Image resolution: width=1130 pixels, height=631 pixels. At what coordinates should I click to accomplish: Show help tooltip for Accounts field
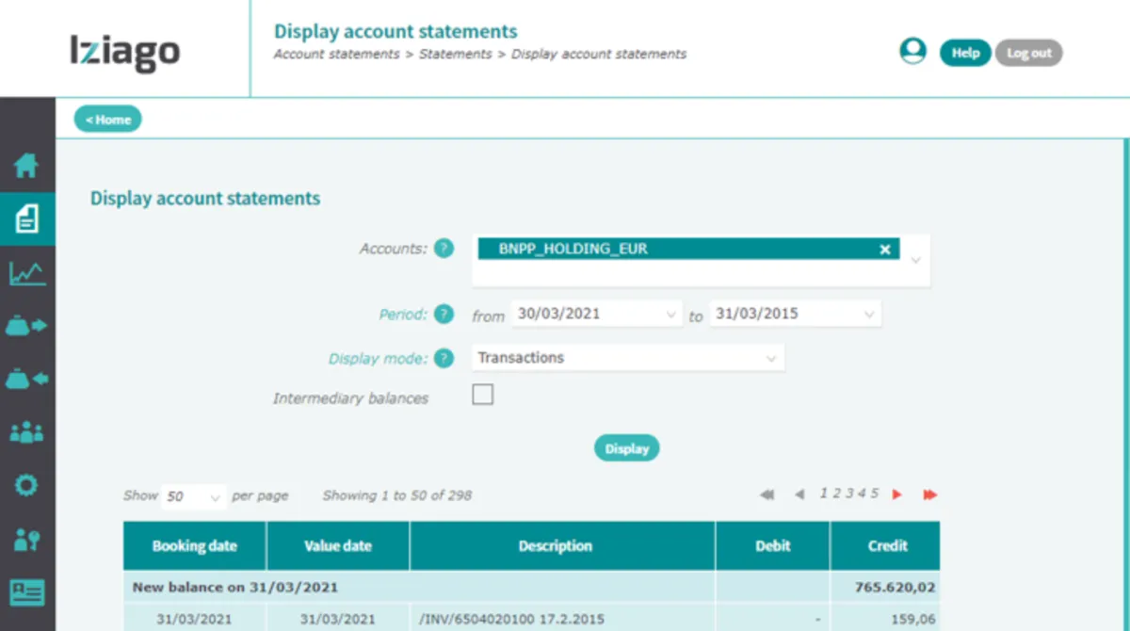coord(444,249)
